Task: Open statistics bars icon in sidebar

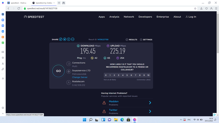Action: coord(3,78)
